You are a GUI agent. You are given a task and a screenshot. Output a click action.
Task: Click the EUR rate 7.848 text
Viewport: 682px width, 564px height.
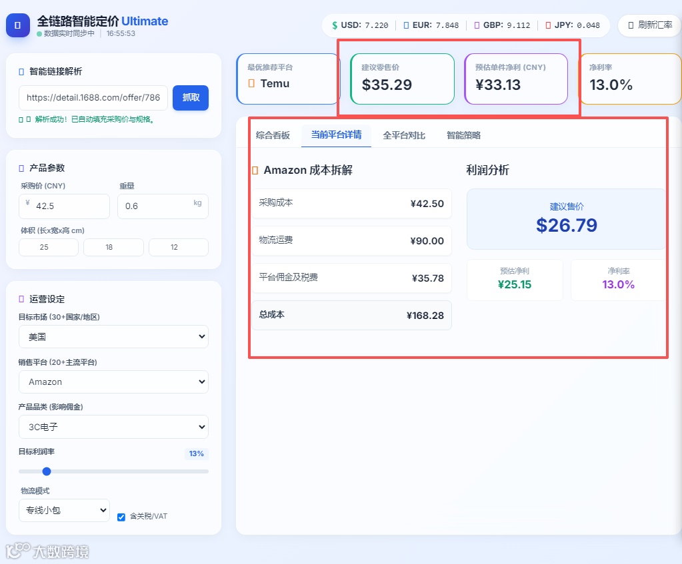[x=447, y=25]
